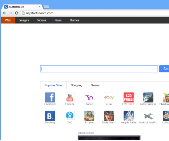Open the Pirate Storm game icon
This screenshot has width=169, height=141.
[109, 116]
